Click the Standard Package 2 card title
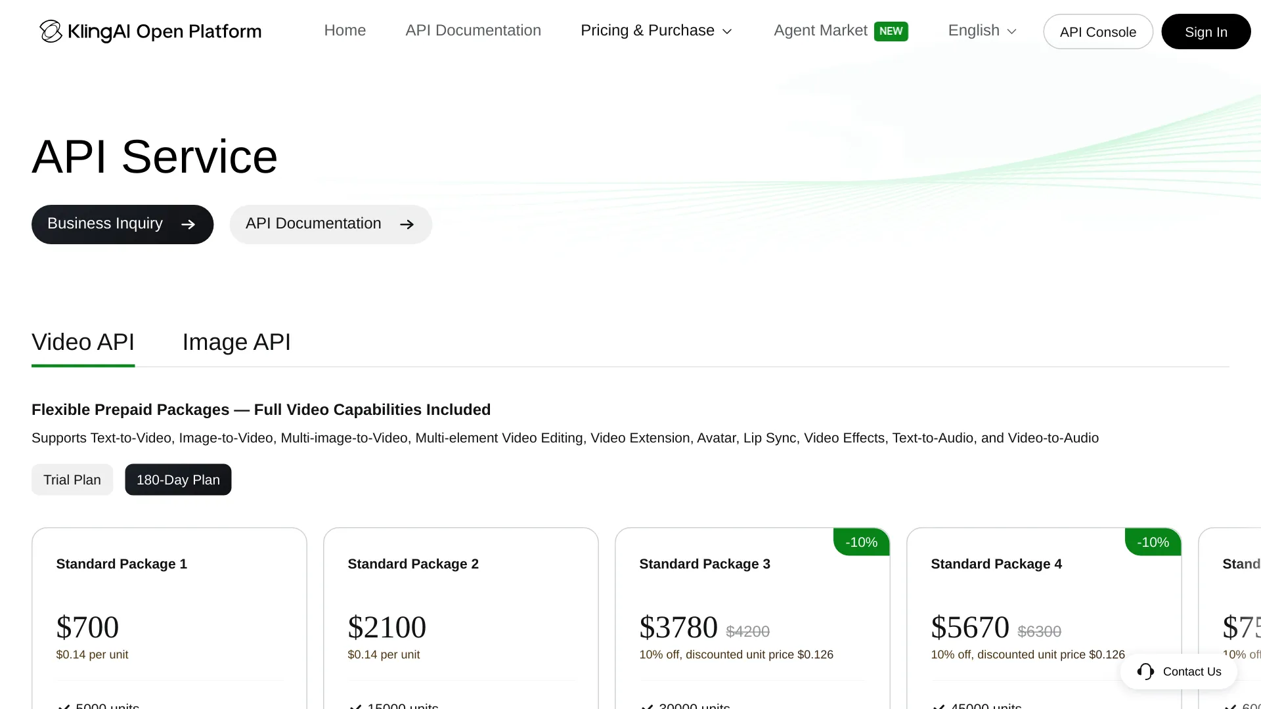Screen dimensions: 1261x709 (413, 564)
